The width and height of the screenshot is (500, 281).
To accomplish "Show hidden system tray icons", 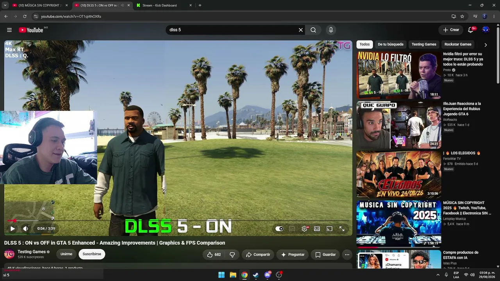I will [x=438, y=275].
